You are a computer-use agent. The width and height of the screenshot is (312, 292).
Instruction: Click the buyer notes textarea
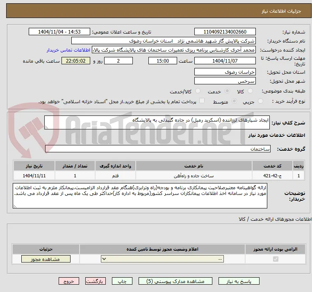(140, 196)
